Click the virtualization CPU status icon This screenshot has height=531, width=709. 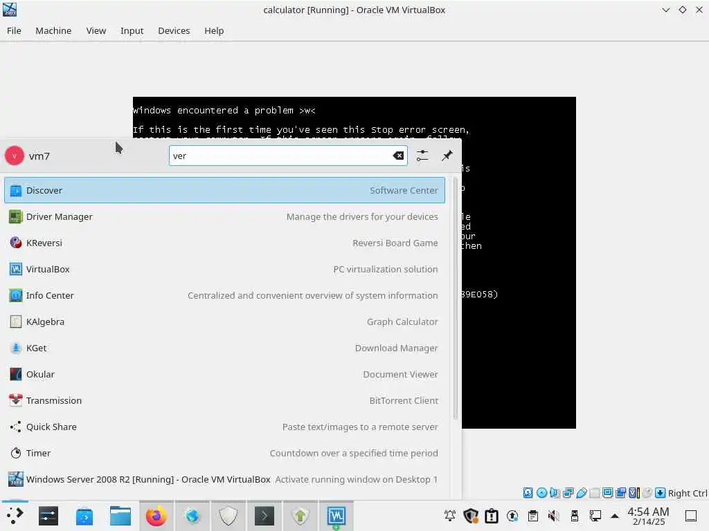click(x=634, y=492)
